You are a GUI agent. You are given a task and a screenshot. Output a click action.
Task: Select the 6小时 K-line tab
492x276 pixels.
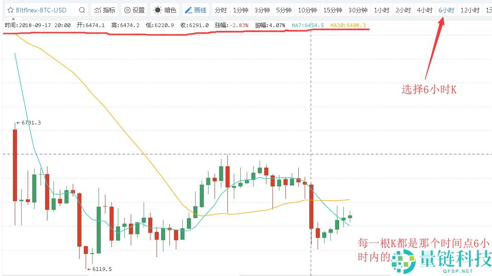(x=446, y=10)
